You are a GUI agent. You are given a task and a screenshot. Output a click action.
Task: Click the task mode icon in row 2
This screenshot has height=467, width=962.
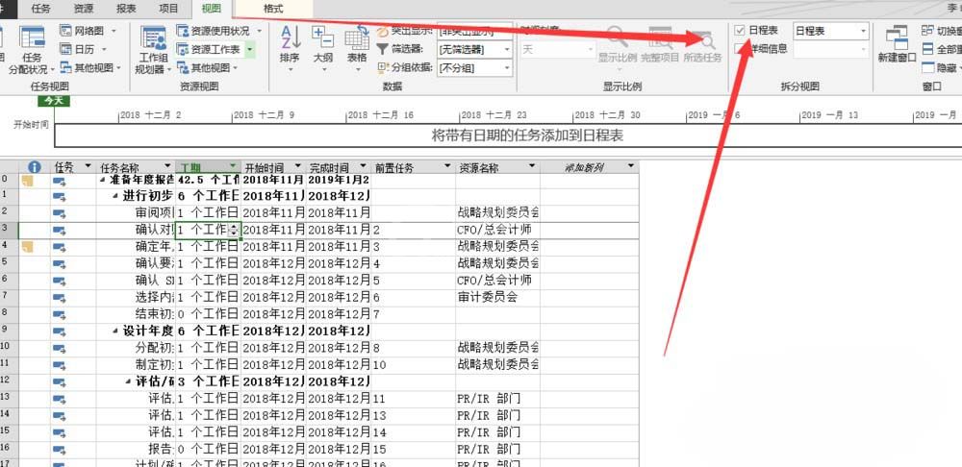pos(60,213)
